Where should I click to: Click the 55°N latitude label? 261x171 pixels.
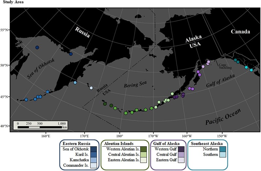pos(5,30)
